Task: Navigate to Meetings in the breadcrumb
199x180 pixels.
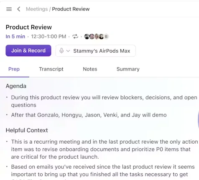Action: (x=37, y=9)
